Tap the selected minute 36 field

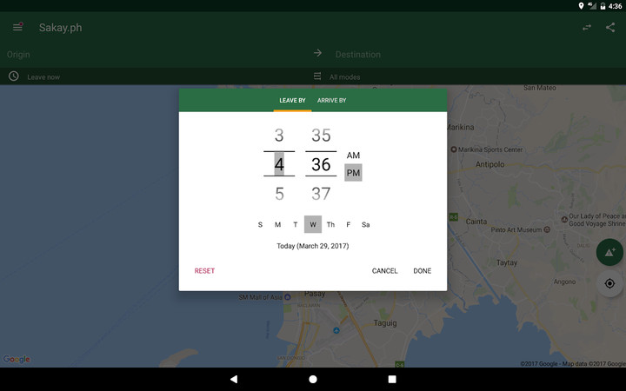tap(321, 164)
